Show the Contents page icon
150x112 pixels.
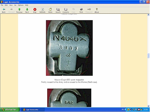pyautogui.click(x=65, y=9)
